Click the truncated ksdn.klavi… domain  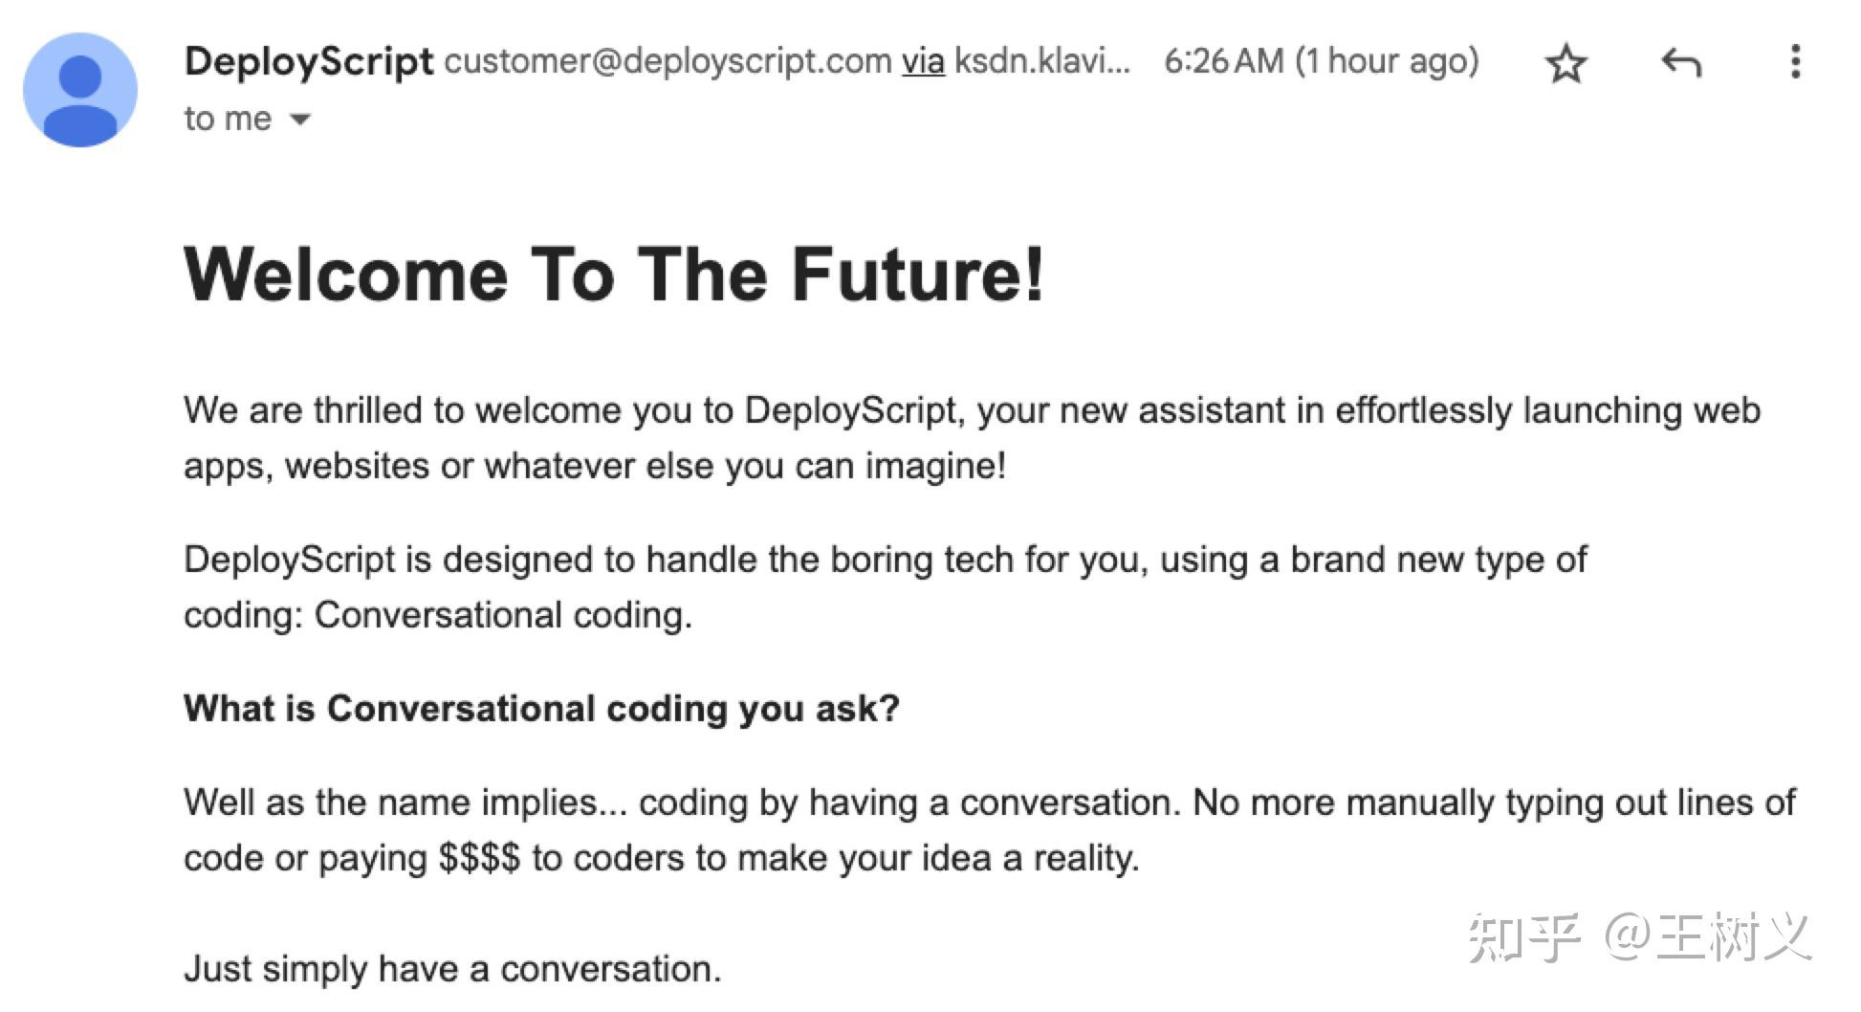click(x=1042, y=61)
